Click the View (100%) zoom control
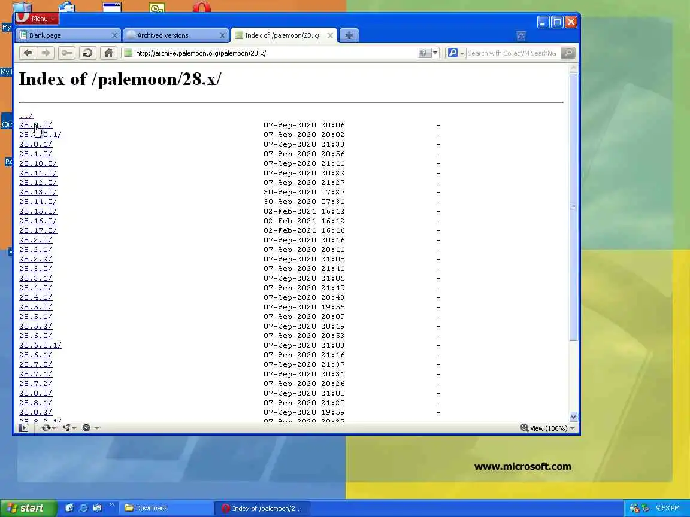This screenshot has height=517, width=690. (x=544, y=428)
